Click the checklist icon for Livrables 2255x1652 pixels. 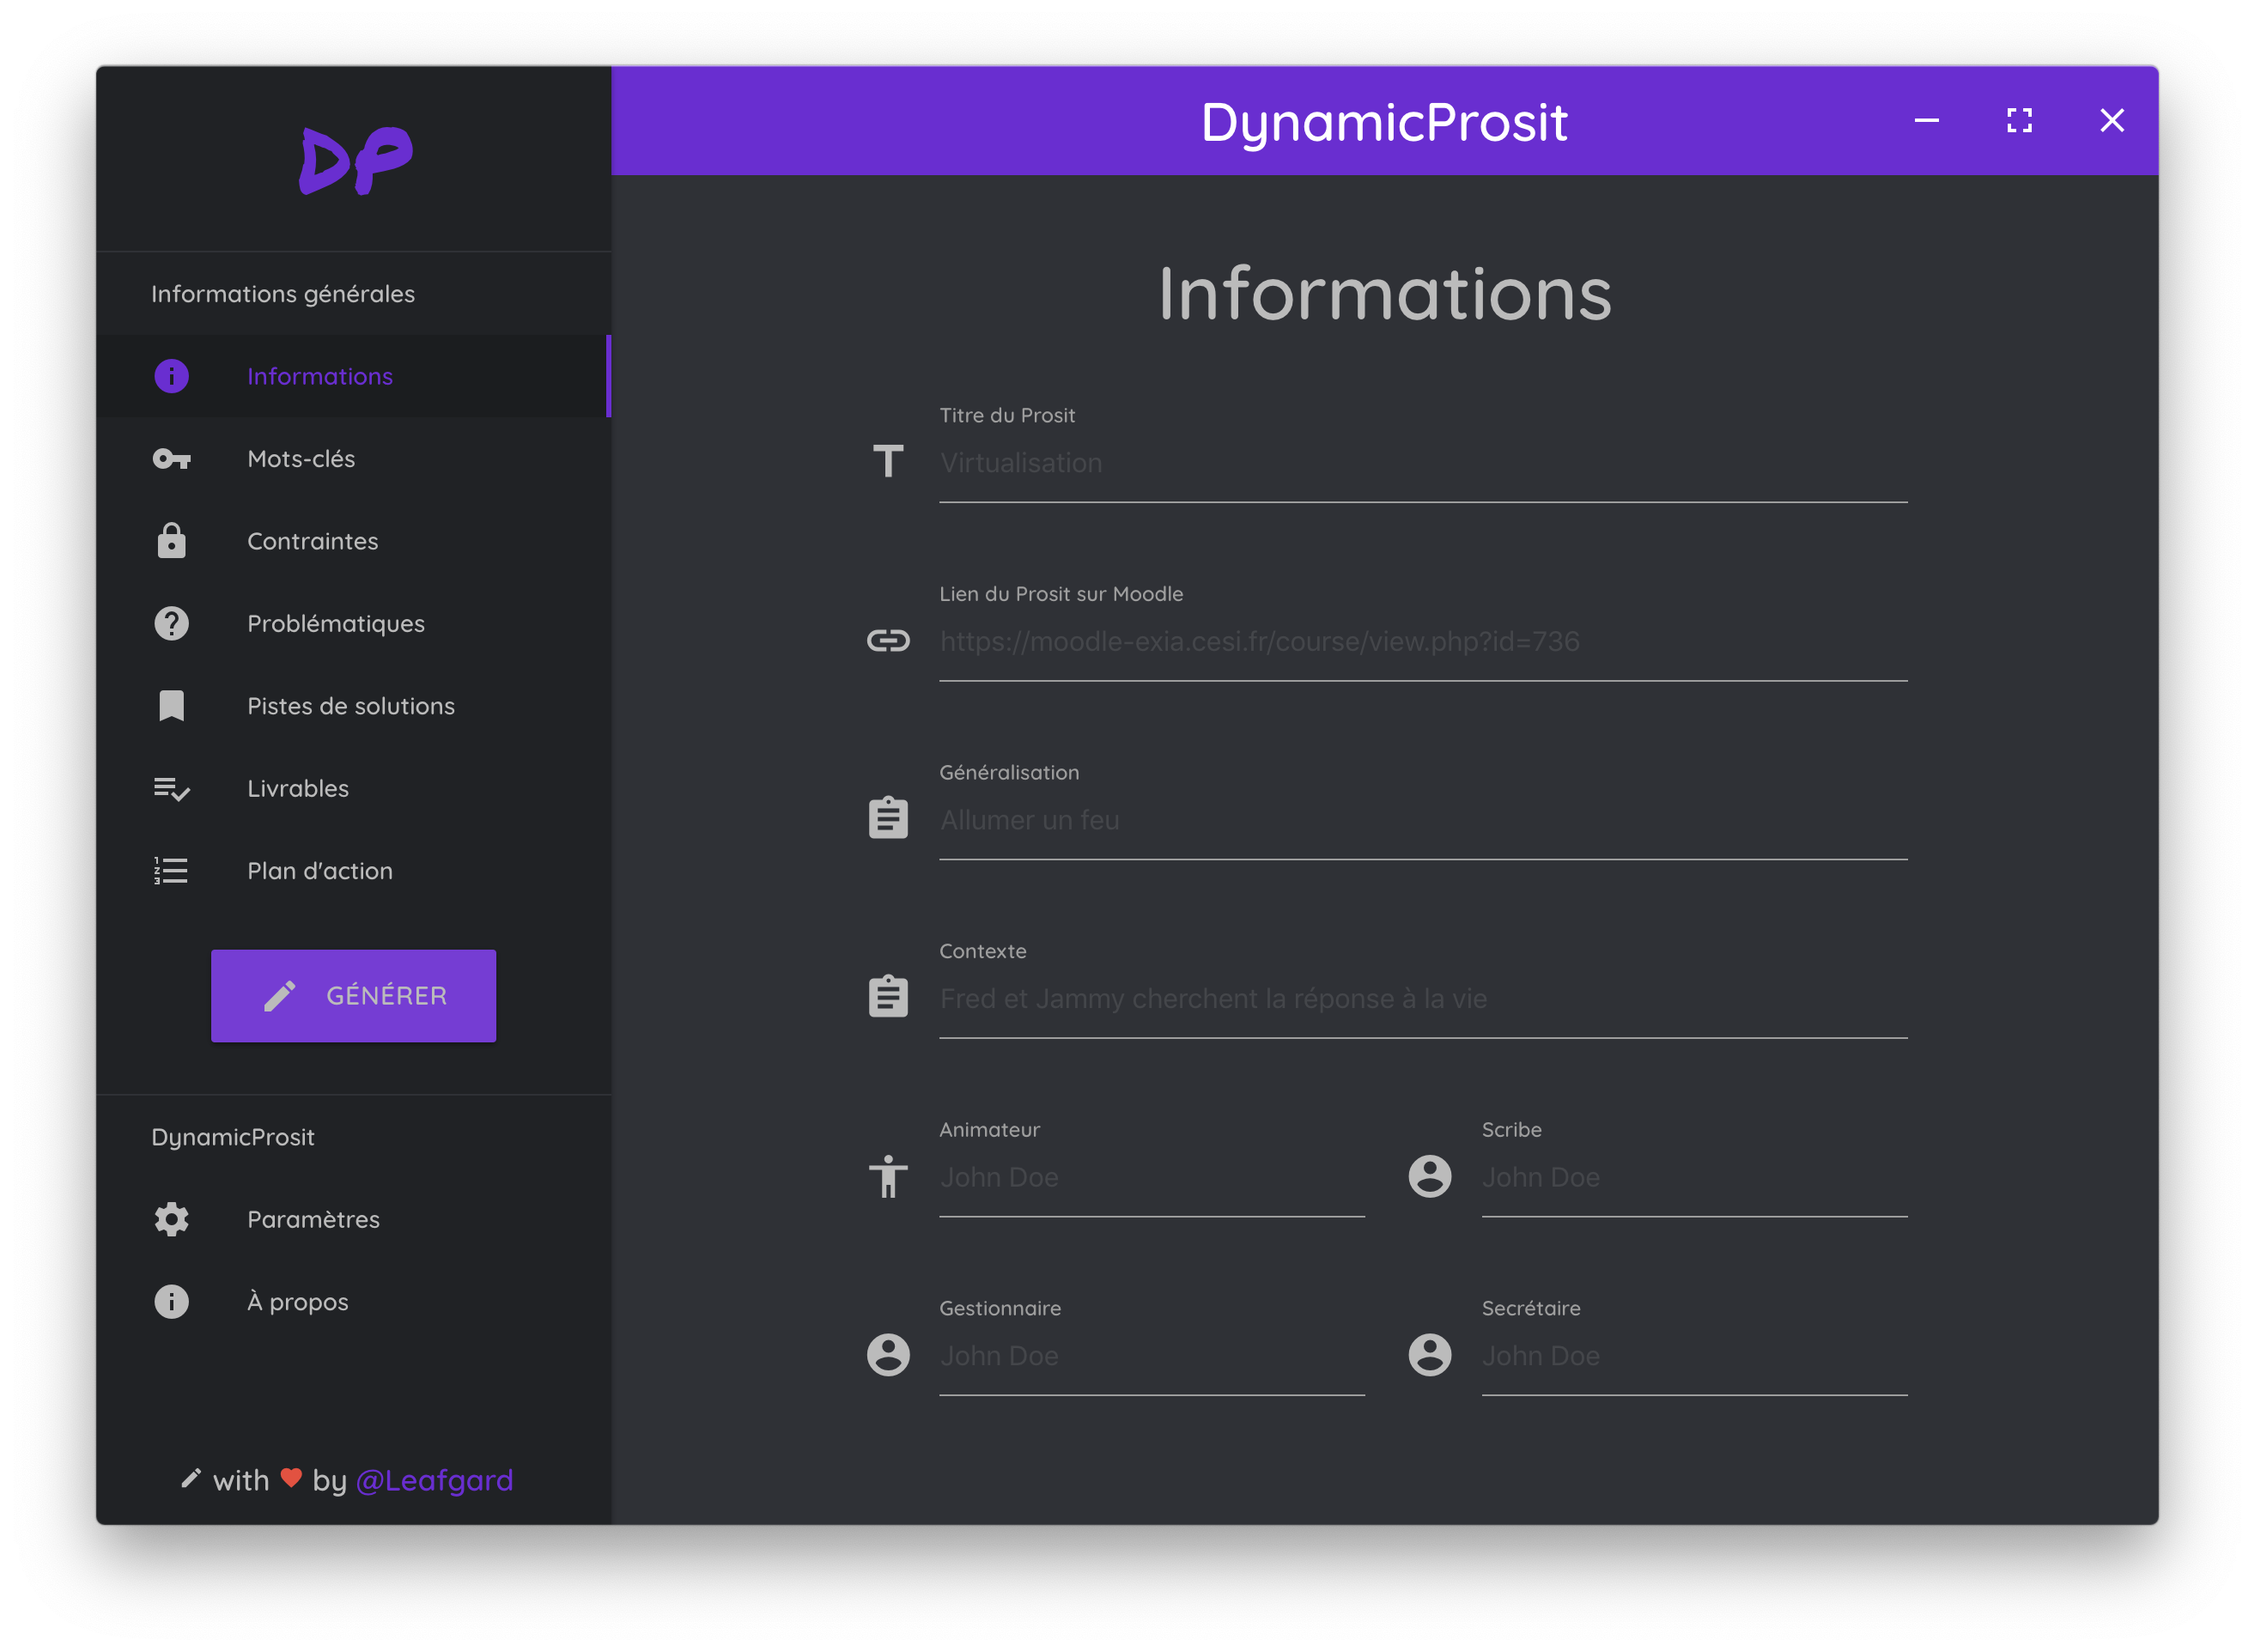[171, 789]
